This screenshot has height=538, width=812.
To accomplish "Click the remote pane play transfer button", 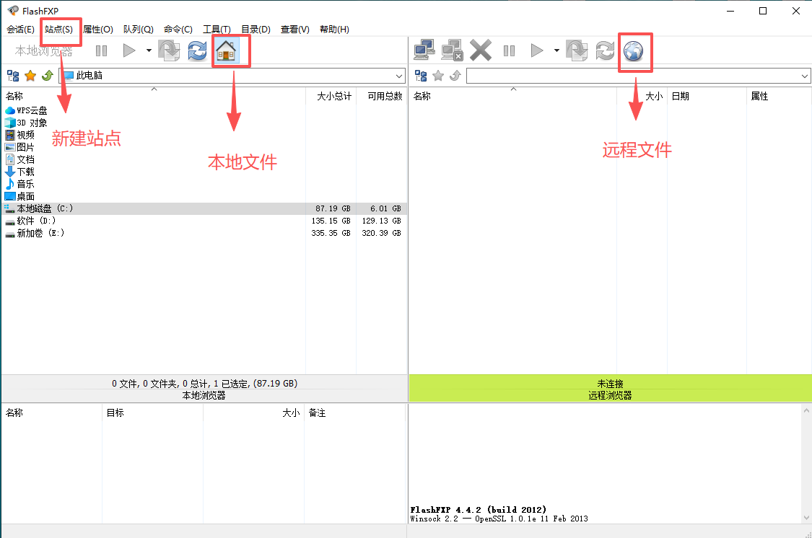I will coord(537,50).
